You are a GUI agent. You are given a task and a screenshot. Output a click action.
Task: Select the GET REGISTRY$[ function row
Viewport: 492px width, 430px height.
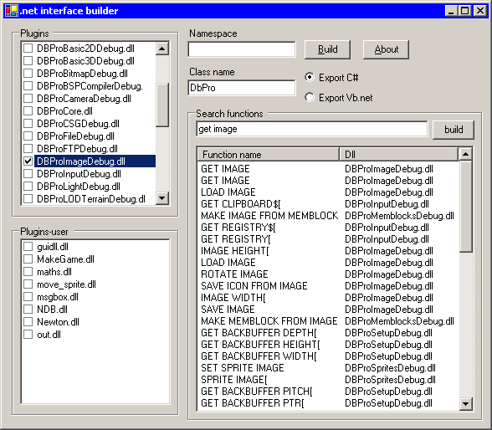click(329, 228)
